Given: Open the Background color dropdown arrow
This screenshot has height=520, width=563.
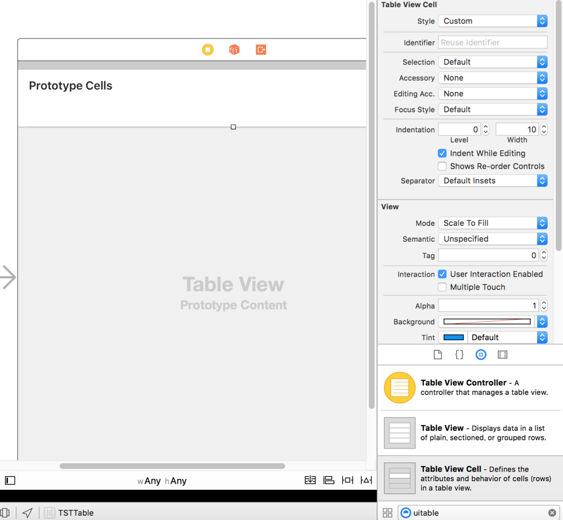Looking at the screenshot, I should (x=542, y=322).
